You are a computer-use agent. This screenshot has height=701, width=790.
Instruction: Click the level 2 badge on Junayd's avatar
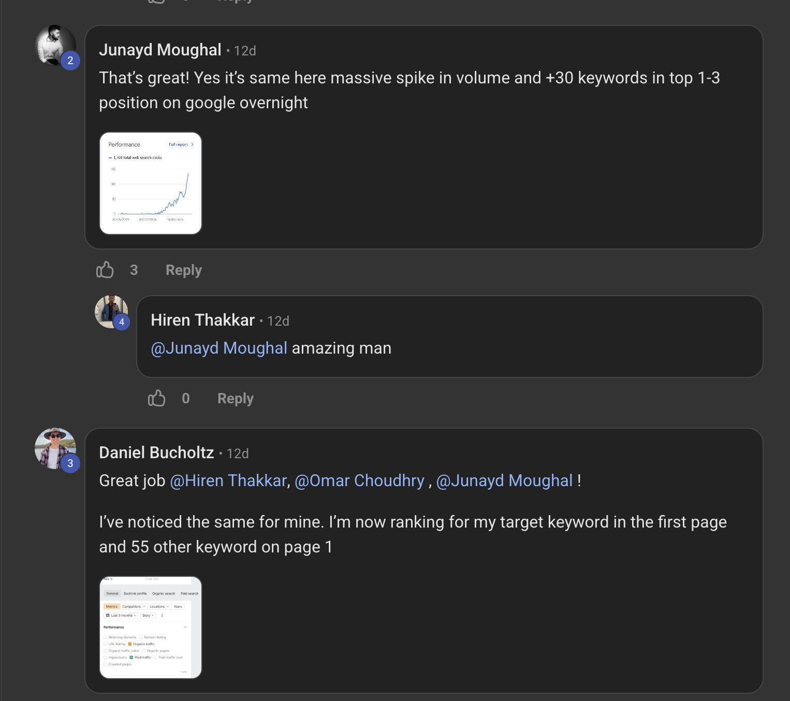click(70, 61)
